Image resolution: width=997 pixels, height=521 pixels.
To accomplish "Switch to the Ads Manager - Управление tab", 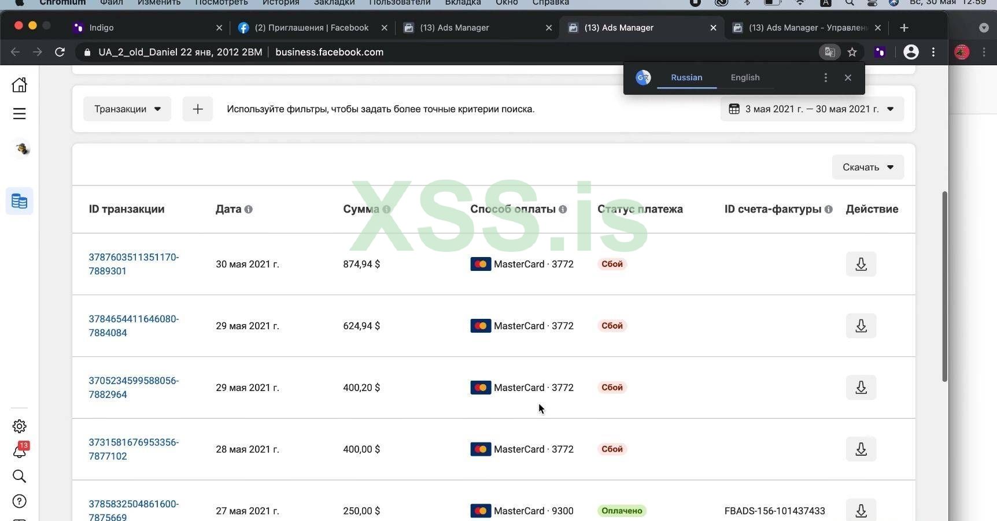I will [x=806, y=28].
